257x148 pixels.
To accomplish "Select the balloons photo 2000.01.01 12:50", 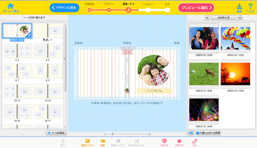I will pos(235,38).
